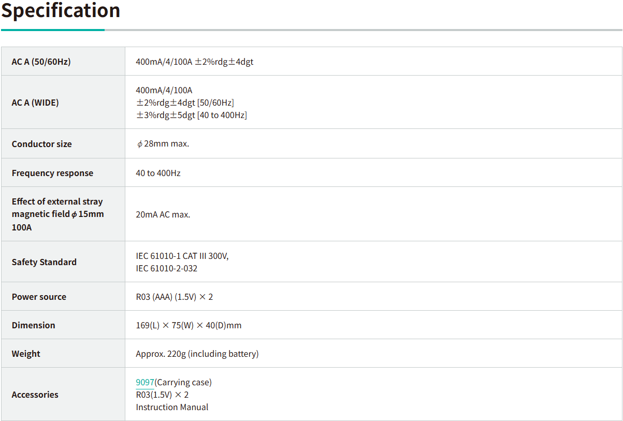This screenshot has width=623, height=421.
Task: Click the Instruction Manual text
Action: tap(172, 407)
